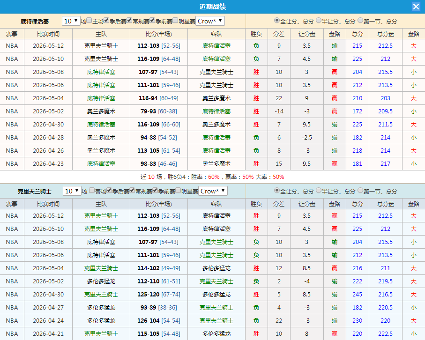Uncheck 常规赛 in the 克里夫兰骑士 filter bar
425x340 pixels.
click(x=132, y=191)
